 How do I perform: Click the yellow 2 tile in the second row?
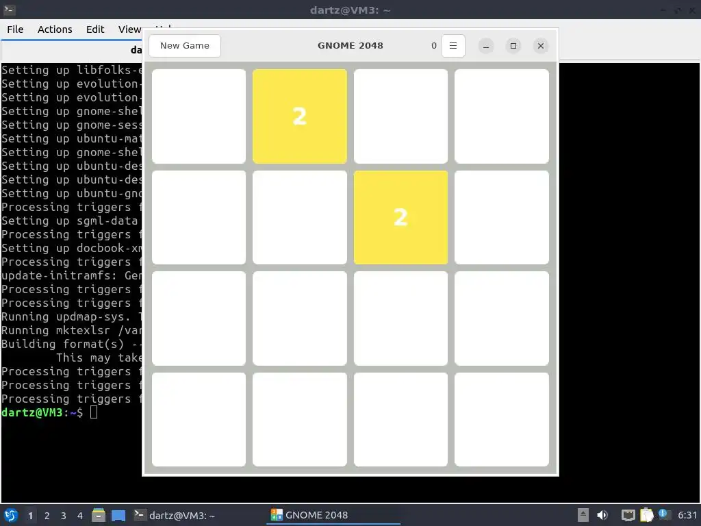point(400,217)
